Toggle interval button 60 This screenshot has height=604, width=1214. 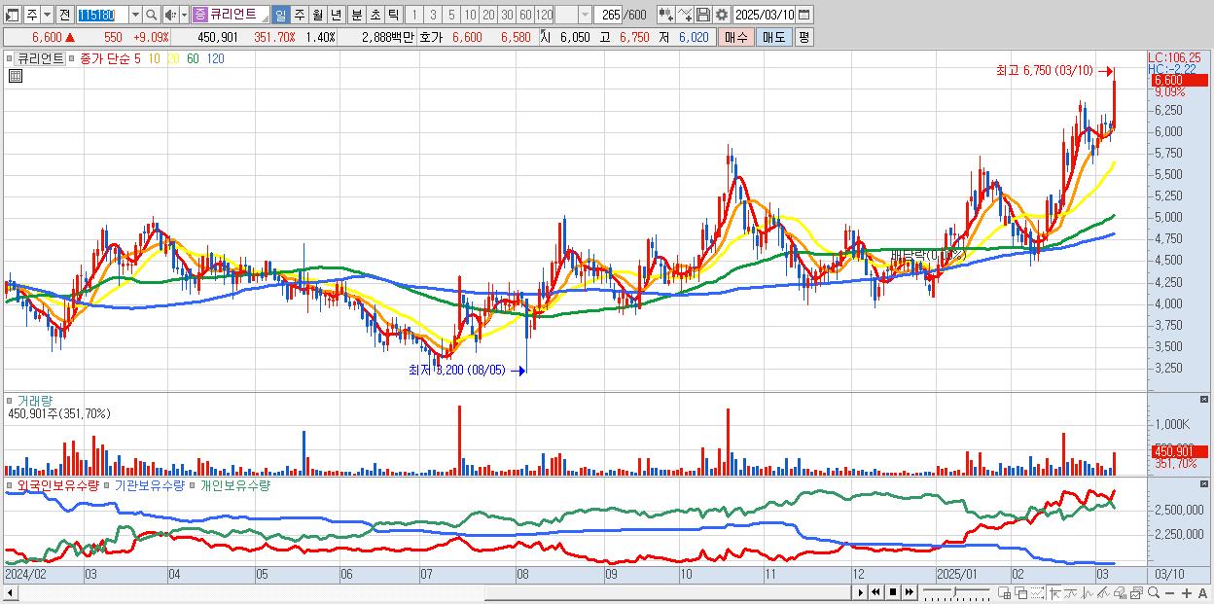525,15
